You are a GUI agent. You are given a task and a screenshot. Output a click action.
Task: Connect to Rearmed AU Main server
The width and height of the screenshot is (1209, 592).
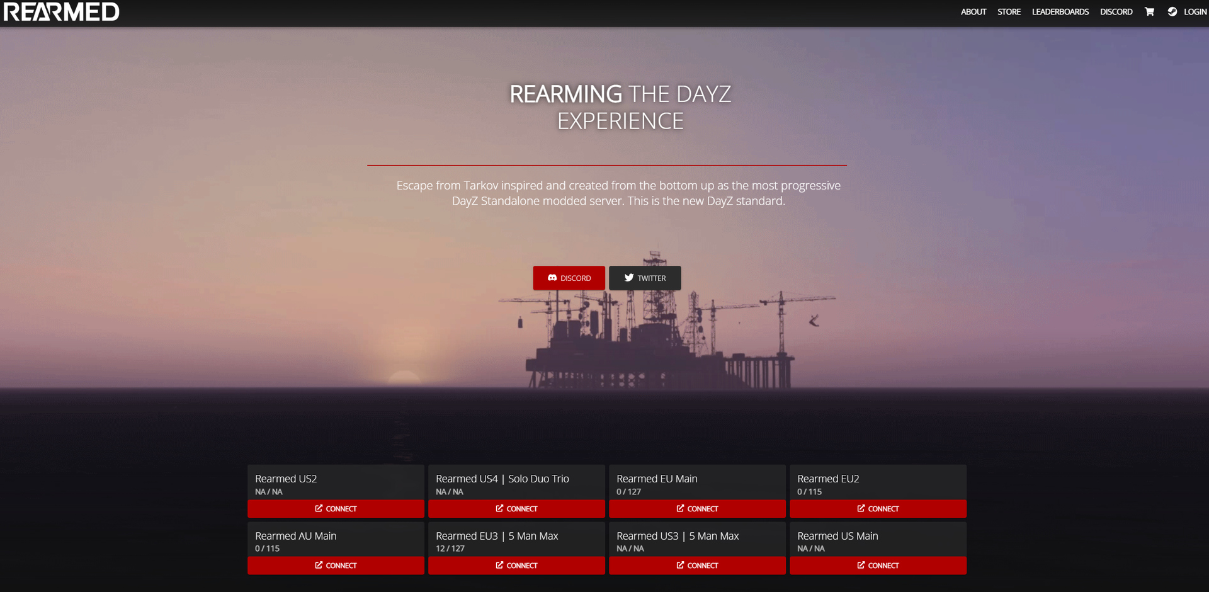[x=336, y=566]
